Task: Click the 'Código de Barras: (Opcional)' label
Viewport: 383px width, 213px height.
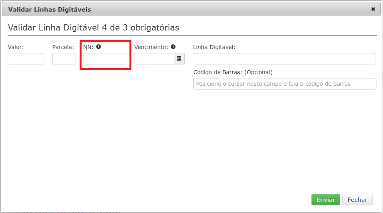Action: coord(233,72)
